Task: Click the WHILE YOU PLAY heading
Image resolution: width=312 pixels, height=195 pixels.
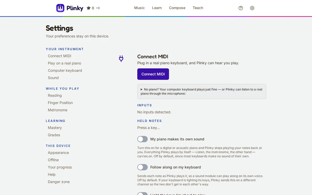Action: tap(62, 89)
